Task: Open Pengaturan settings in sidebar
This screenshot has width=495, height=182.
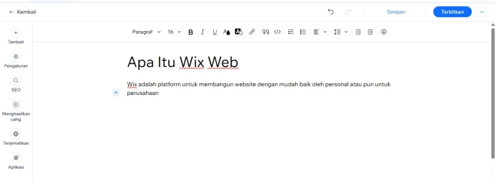Action: 16,60
